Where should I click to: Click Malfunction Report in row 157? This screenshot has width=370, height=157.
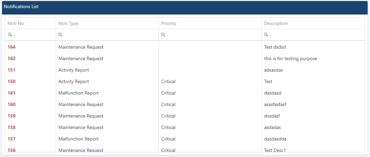coord(78,139)
